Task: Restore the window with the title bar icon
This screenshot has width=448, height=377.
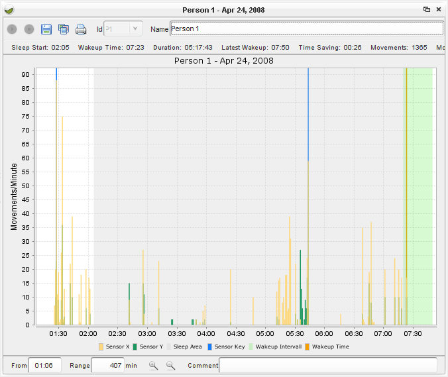Action: tap(427, 9)
